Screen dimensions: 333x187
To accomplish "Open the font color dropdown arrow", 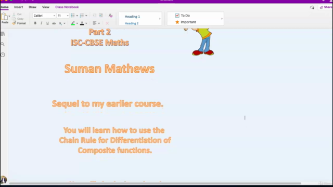I will [x=86, y=23].
